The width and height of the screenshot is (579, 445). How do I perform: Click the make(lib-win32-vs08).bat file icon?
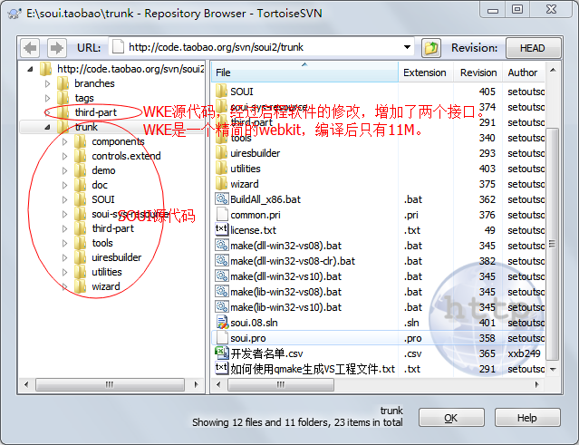click(x=222, y=292)
